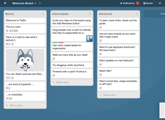Open the husky image thumbnail
This screenshot has height=120, width=165.
click(25, 60)
